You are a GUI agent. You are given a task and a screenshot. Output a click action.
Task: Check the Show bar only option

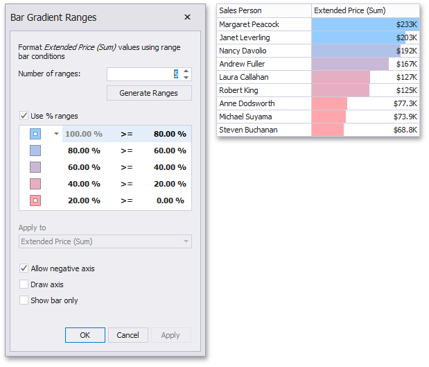coord(24,300)
